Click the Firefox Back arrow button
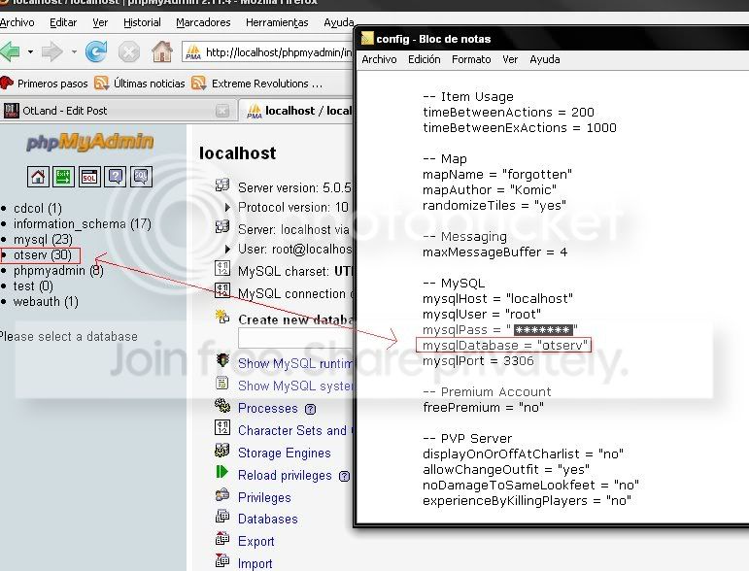Viewport: 749px width, 571px height. [10, 51]
